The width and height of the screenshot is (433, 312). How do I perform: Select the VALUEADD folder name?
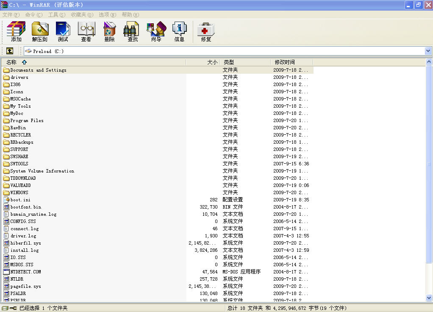pos(21,185)
